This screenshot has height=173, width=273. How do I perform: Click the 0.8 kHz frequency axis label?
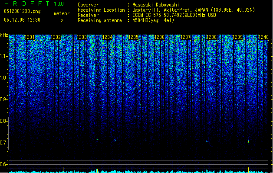click(3, 121)
